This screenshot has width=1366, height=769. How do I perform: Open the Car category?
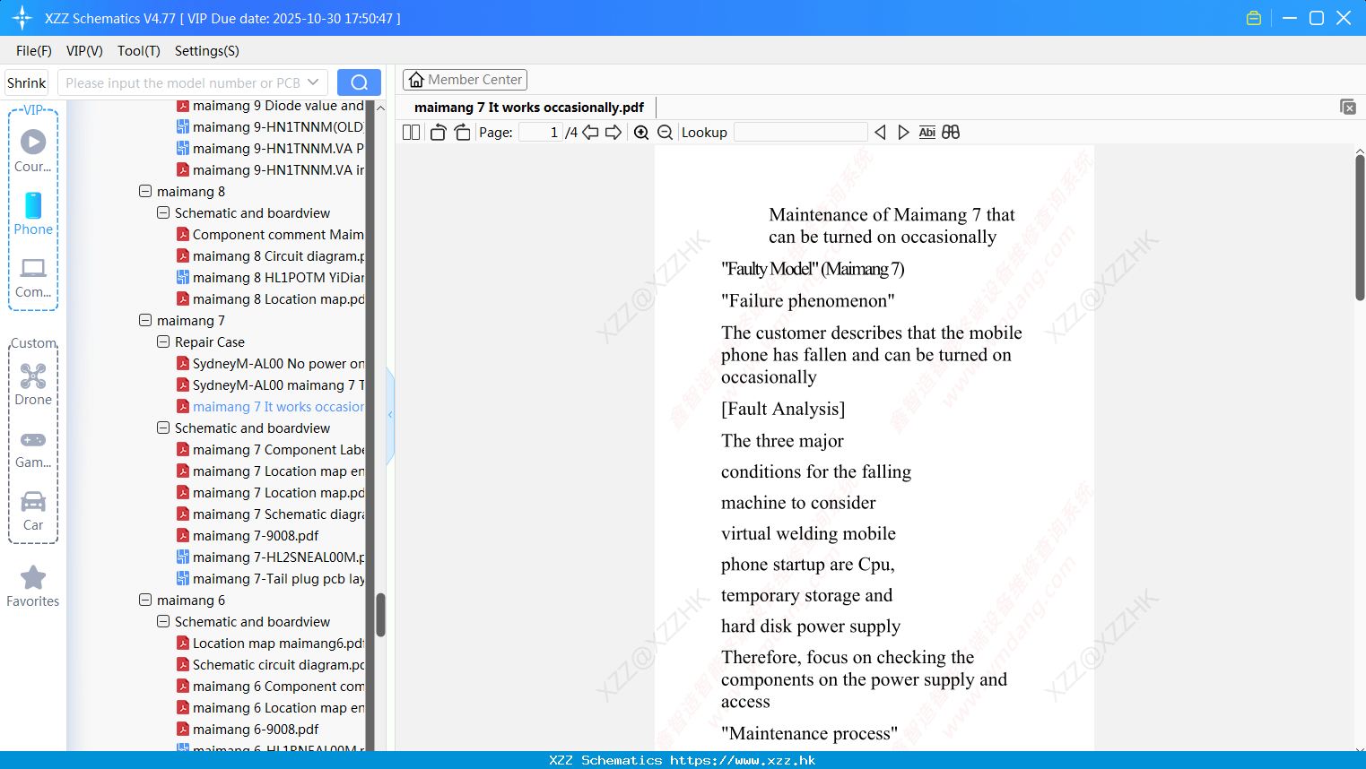tap(33, 511)
